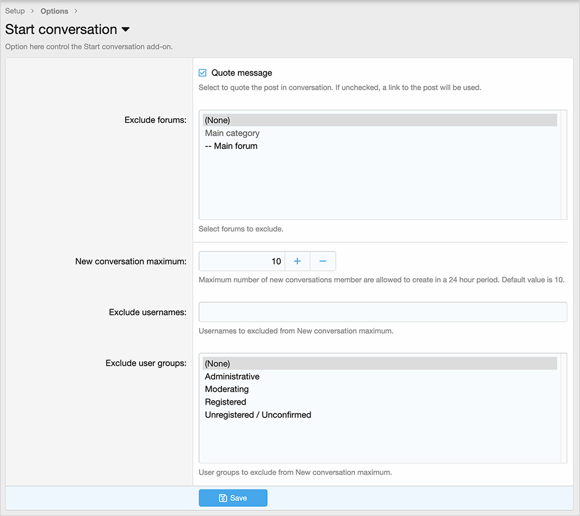Click the Options link in breadcrumb
This screenshot has width=580, height=516.
pos(54,10)
